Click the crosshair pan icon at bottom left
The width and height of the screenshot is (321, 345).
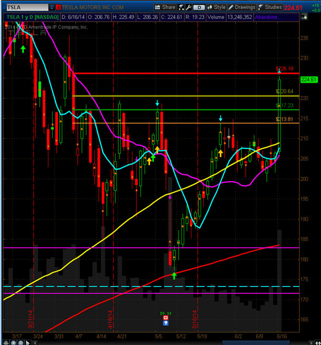6,342
